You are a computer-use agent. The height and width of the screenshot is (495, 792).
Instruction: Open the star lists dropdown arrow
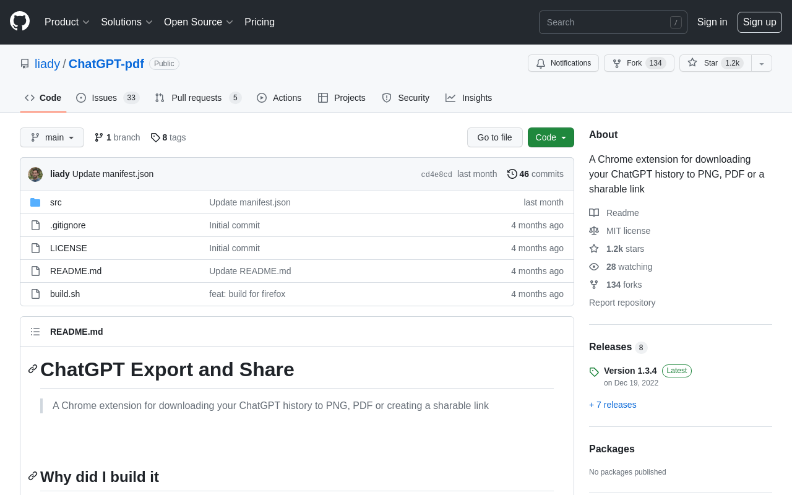tap(762, 63)
